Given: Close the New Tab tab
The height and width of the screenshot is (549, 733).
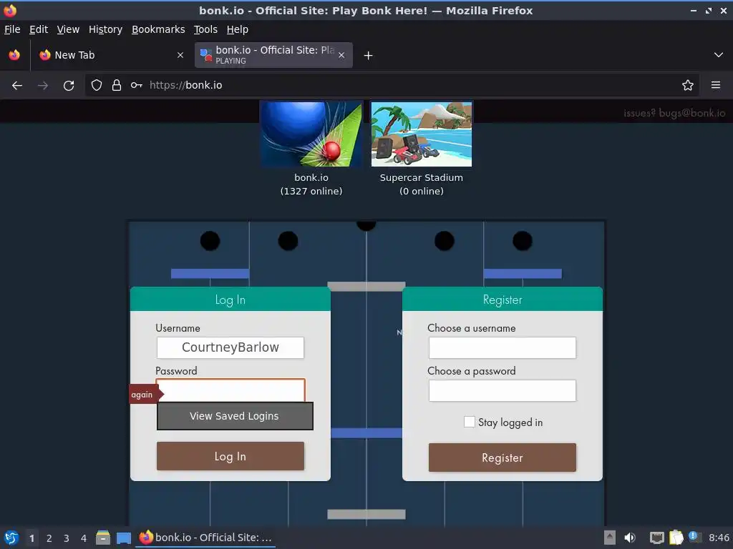Looking at the screenshot, I should 180,55.
